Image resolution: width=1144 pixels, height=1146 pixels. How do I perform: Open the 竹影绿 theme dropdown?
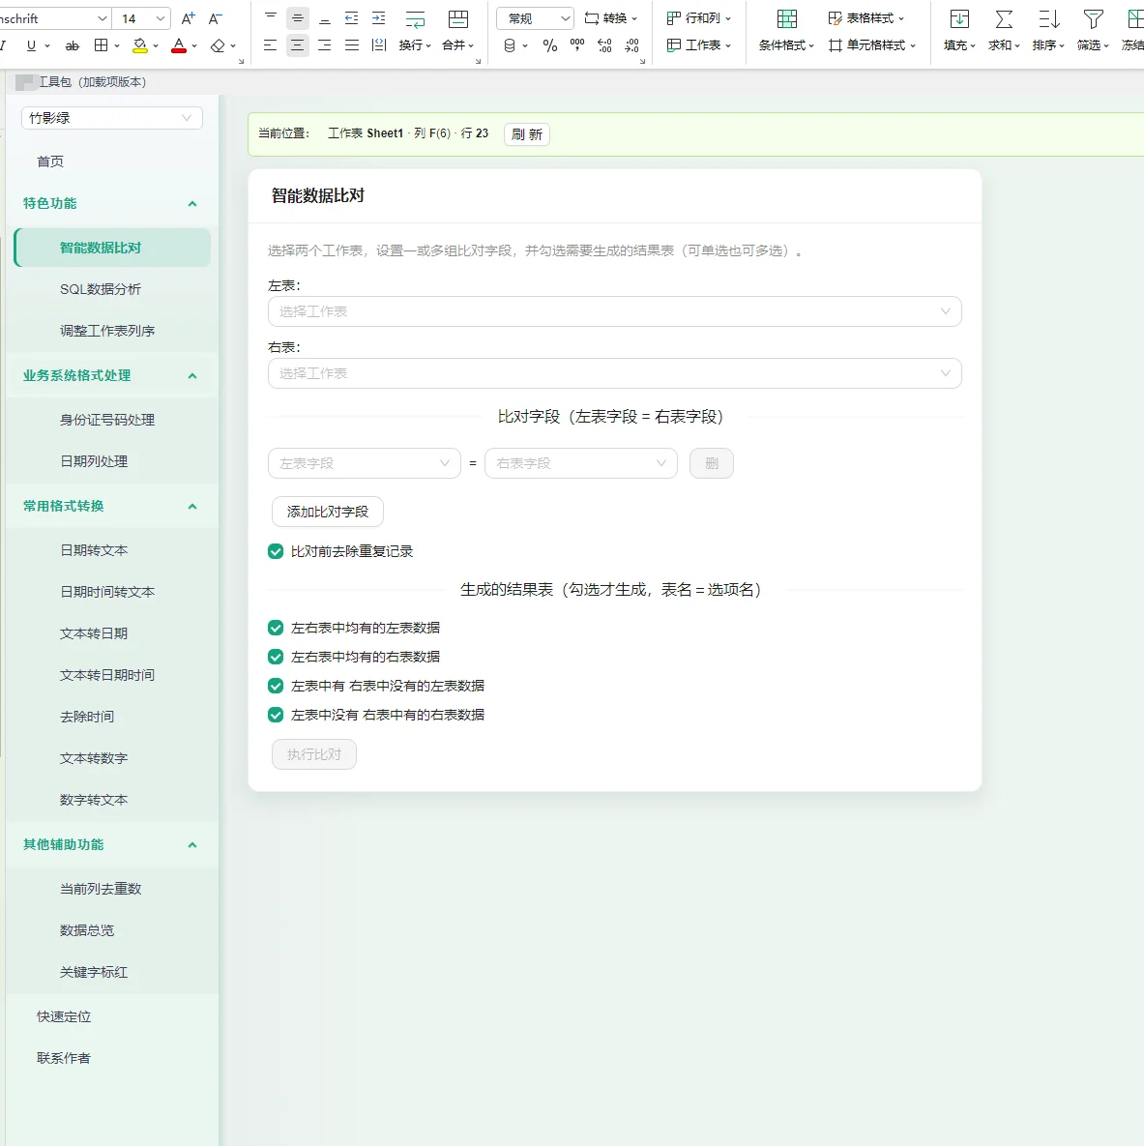tap(112, 118)
